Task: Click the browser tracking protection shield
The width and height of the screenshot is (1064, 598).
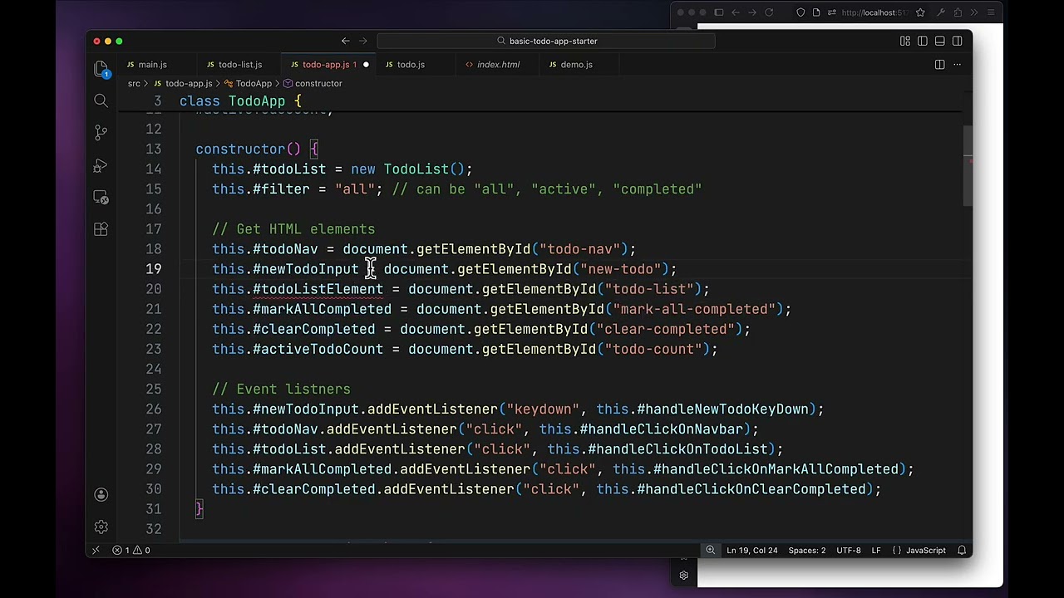Action: [800, 12]
